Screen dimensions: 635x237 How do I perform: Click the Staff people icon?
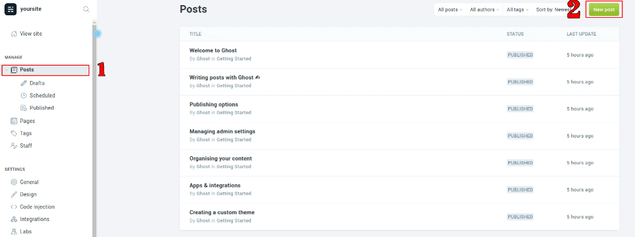14,146
